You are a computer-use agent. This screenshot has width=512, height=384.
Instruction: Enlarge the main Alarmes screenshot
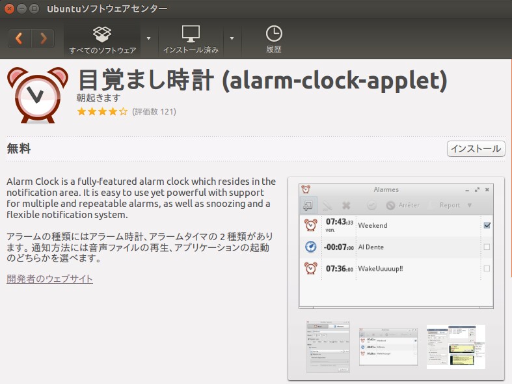[396, 246]
